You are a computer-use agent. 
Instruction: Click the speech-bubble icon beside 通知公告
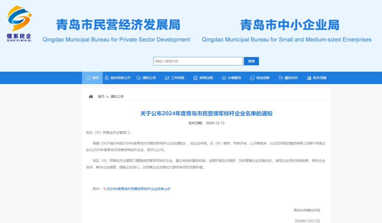tap(139, 78)
